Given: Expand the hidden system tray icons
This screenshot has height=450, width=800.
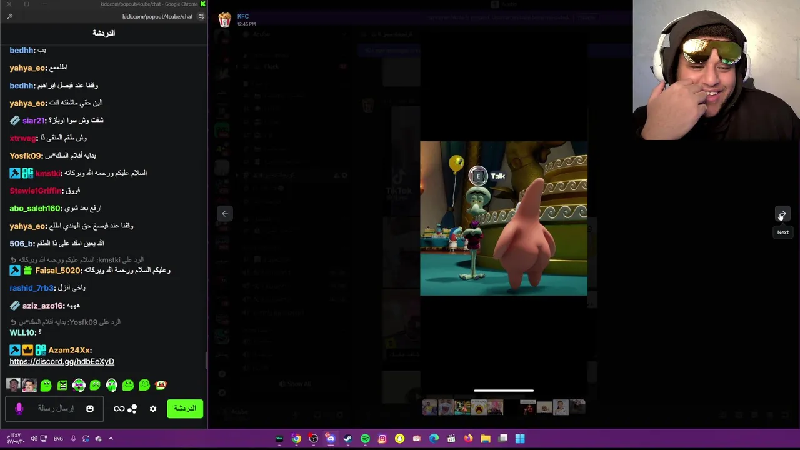Looking at the screenshot, I should (111, 439).
